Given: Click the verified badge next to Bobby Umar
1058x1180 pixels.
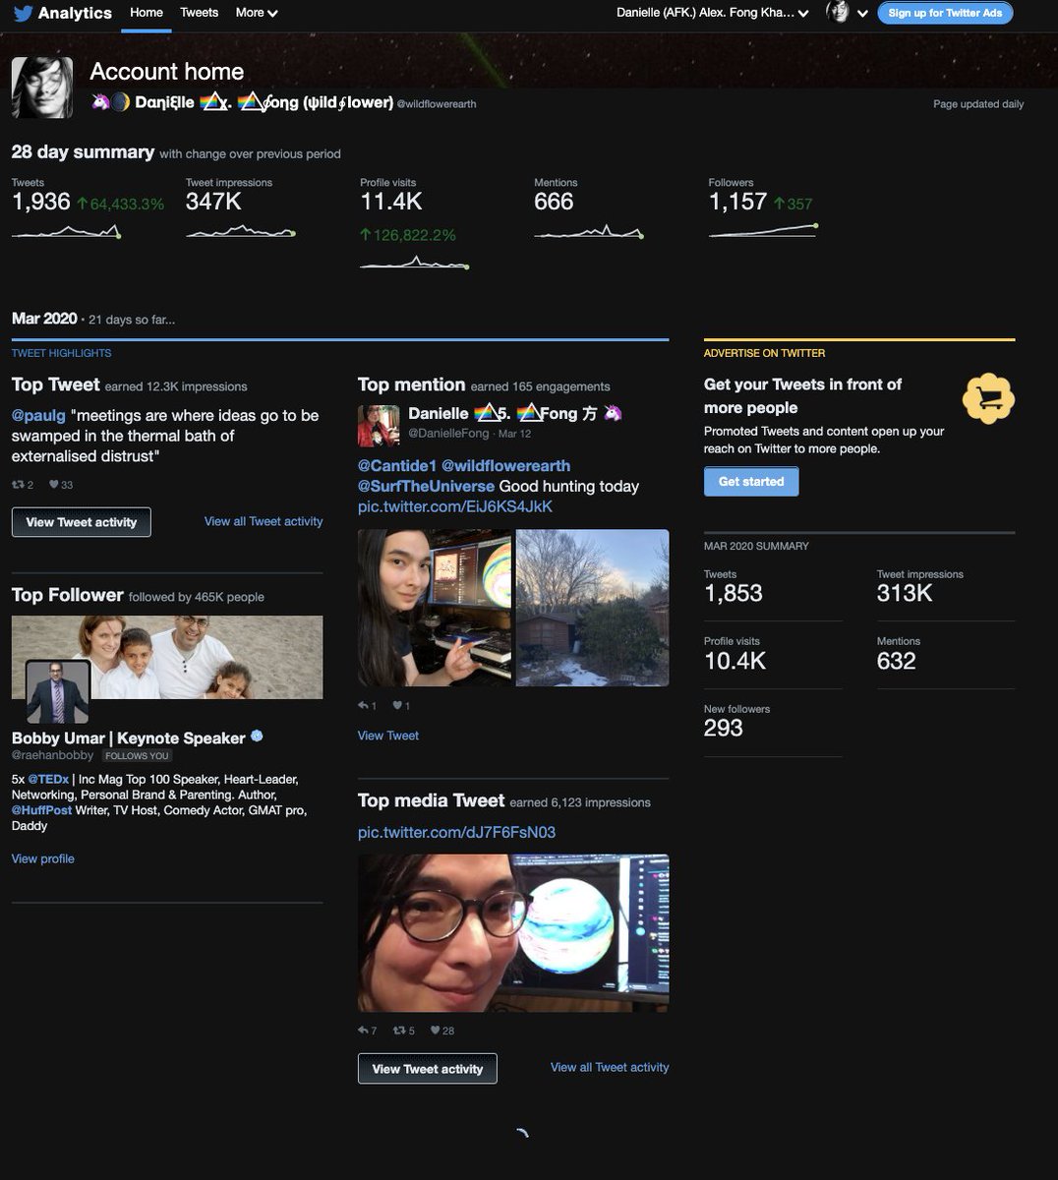Looking at the screenshot, I should click(x=257, y=736).
